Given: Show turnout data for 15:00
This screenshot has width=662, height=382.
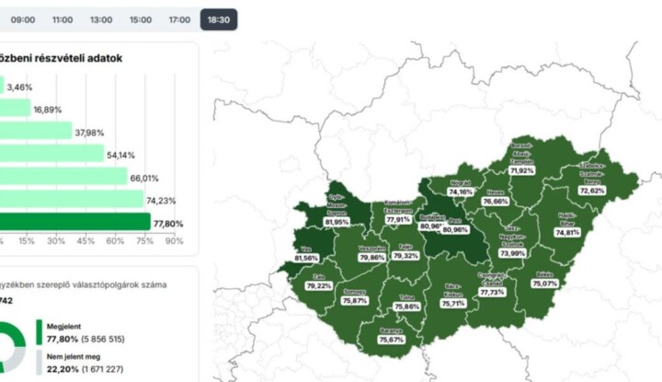Looking at the screenshot, I should pyautogui.click(x=141, y=19).
